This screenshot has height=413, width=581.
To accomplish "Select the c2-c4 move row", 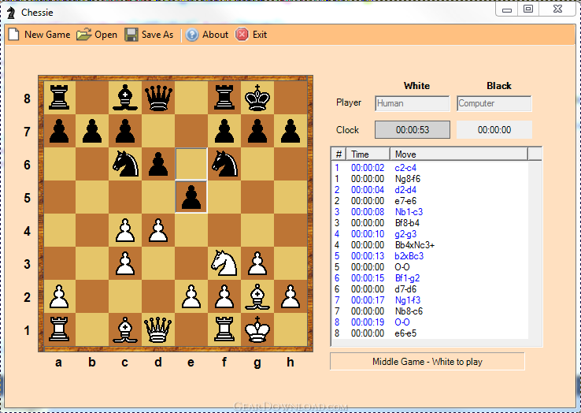I will (x=430, y=168).
